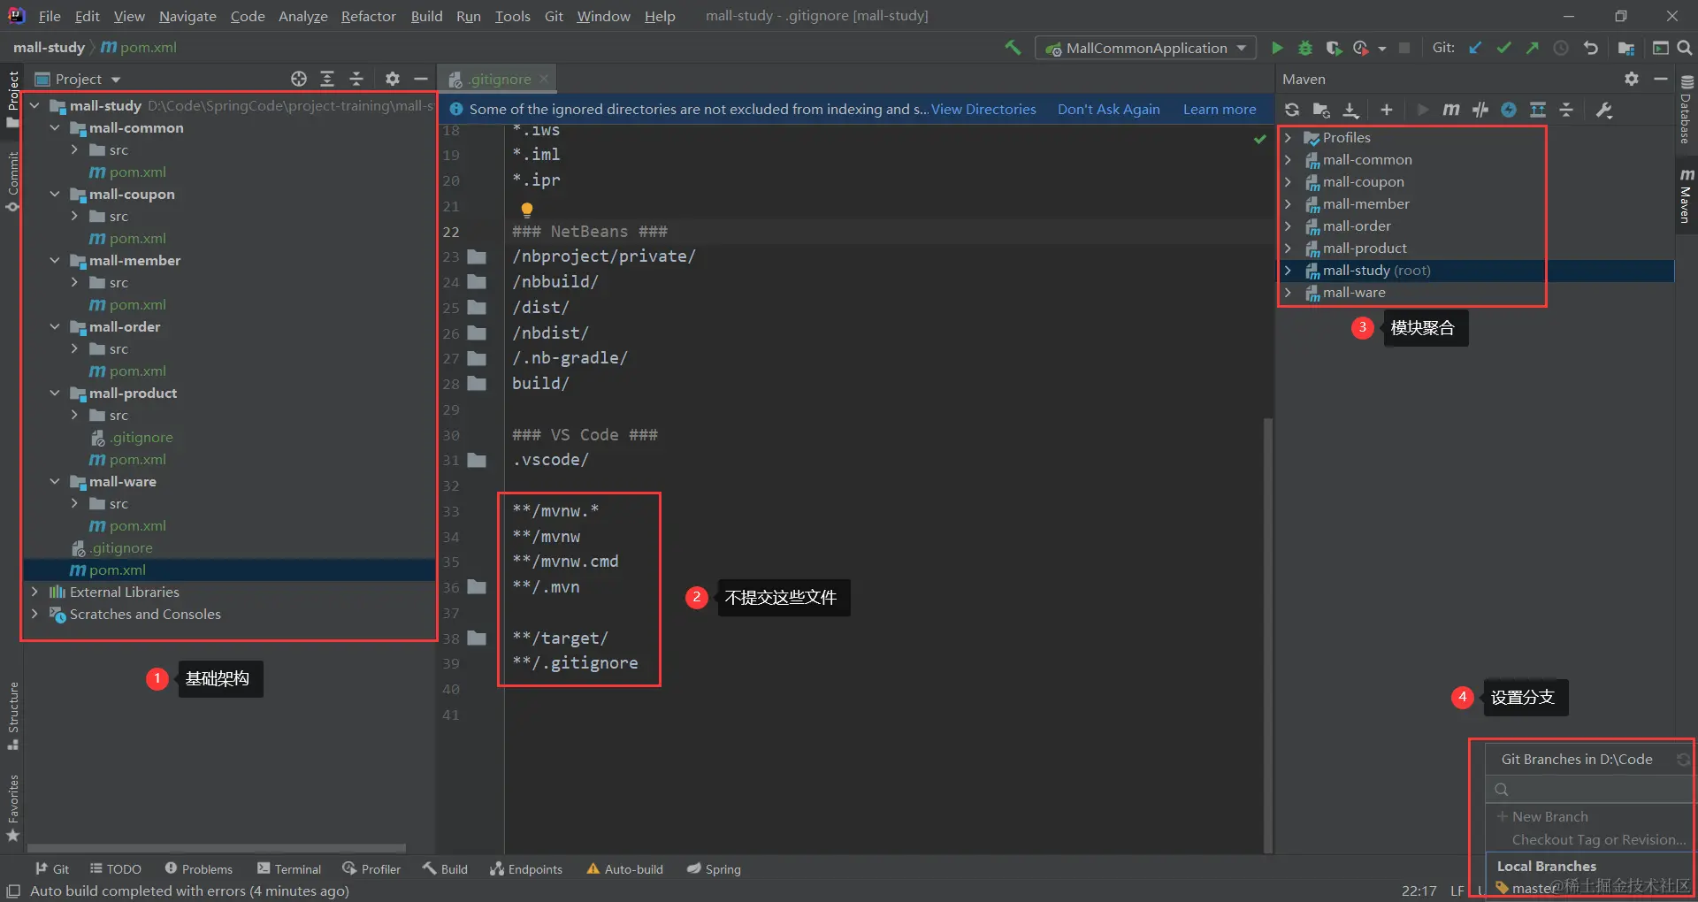Screen dimensions: 1698x902
Task: Click the Git push arrow icon
Action: point(1532,48)
